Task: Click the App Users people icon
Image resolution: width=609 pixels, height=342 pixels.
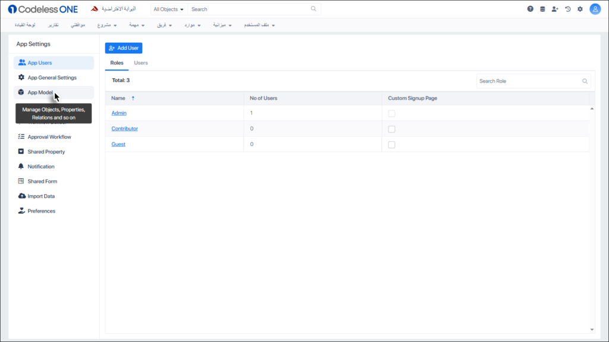Action: pyautogui.click(x=22, y=62)
